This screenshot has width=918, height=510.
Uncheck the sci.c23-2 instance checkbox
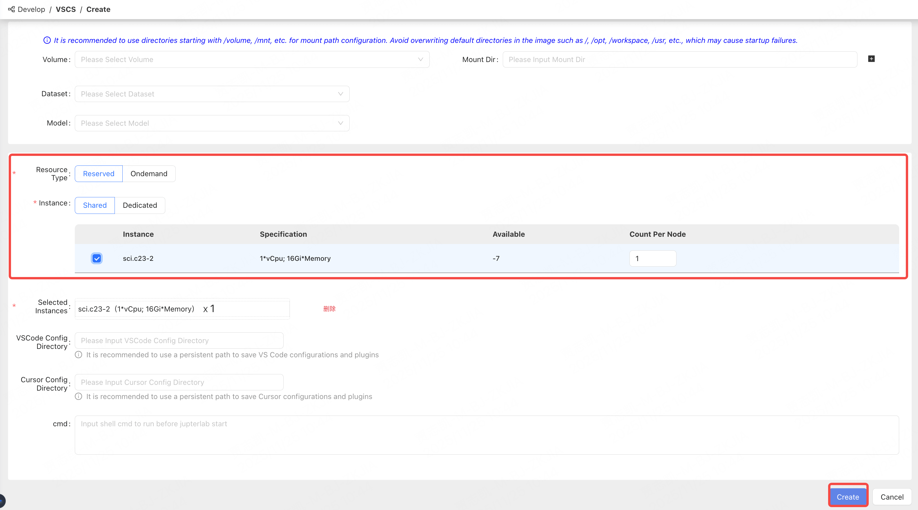[x=97, y=258]
